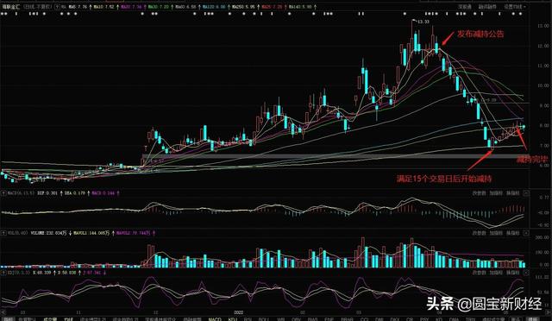The width and height of the screenshot is (552, 321).
Task: Click the MACD pane settings icon
Action: [x=3, y=193]
